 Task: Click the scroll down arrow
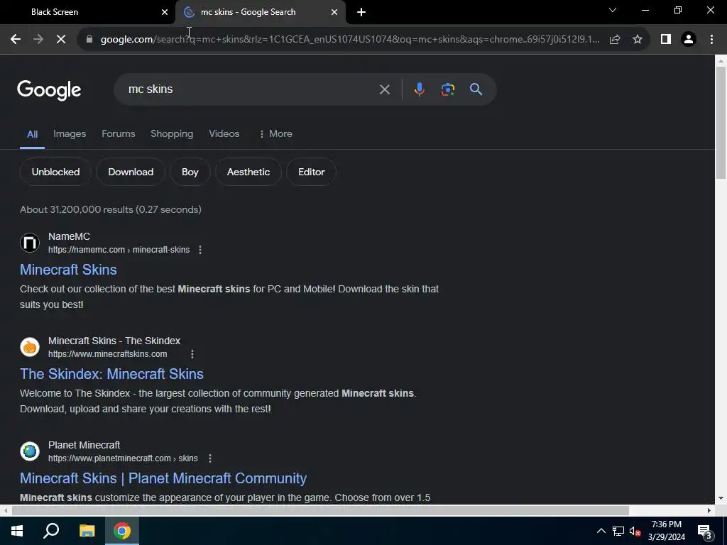(721, 499)
